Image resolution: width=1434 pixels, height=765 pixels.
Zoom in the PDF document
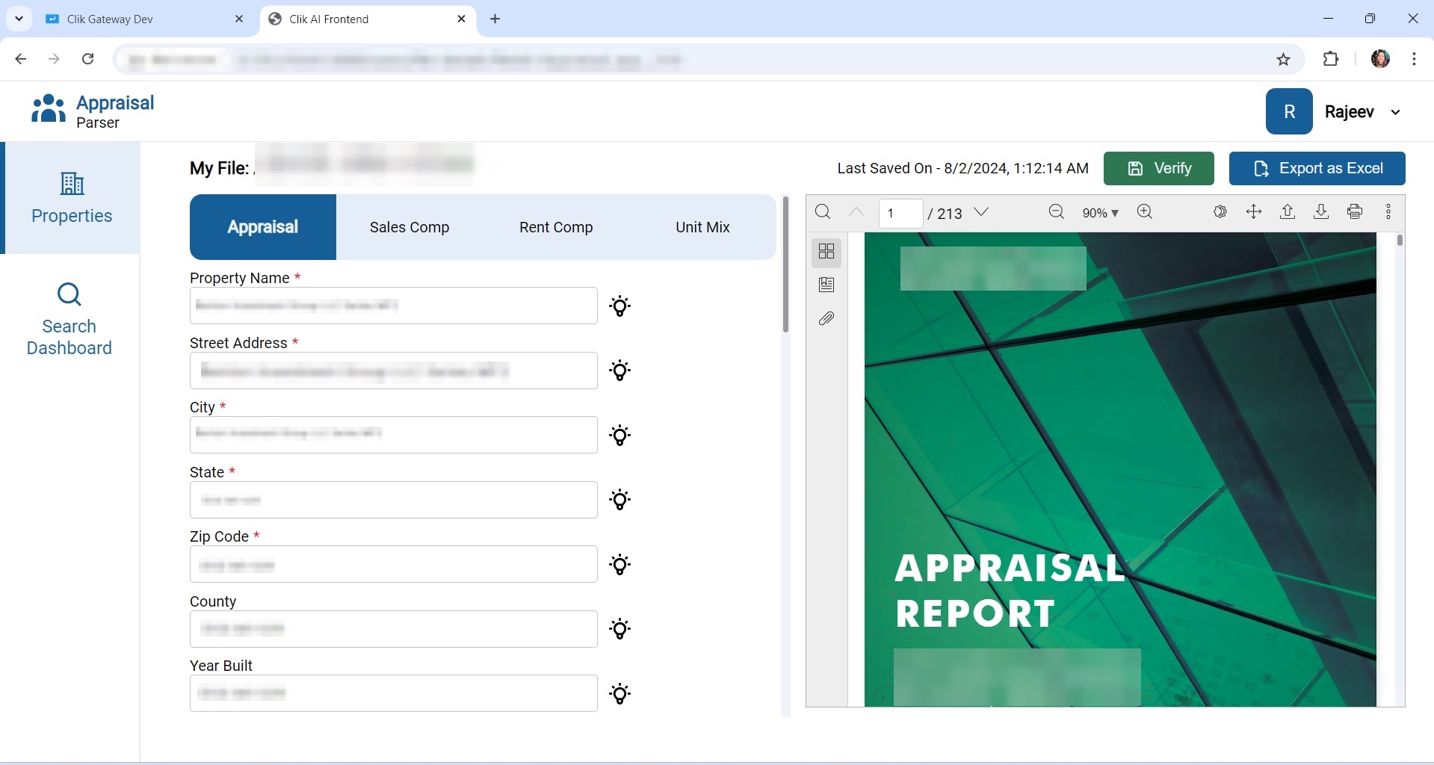(1144, 212)
